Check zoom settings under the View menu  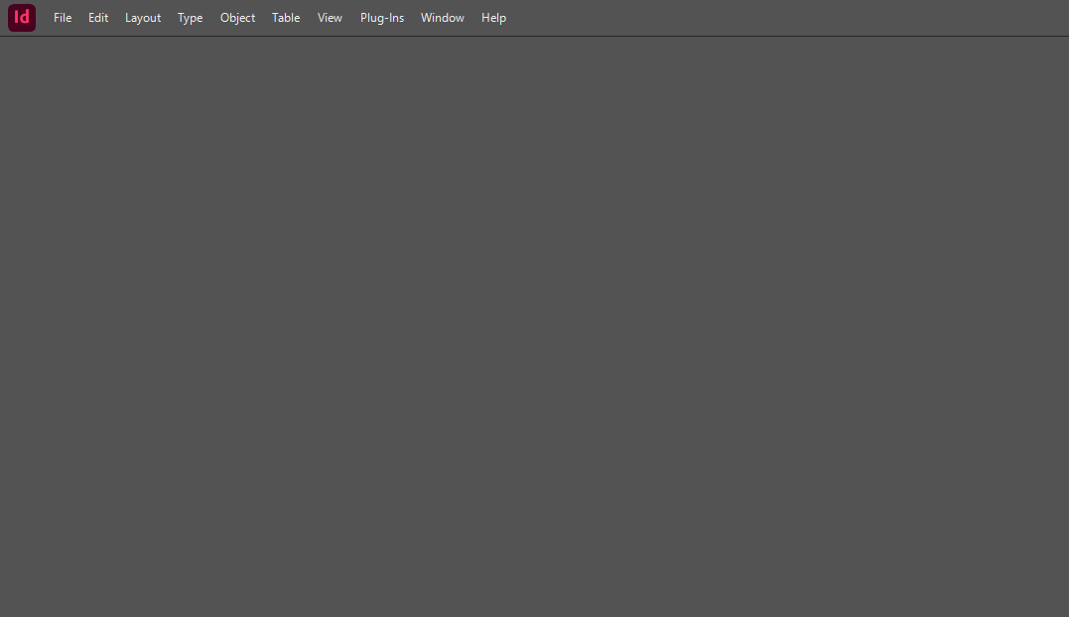click(330, 17)
